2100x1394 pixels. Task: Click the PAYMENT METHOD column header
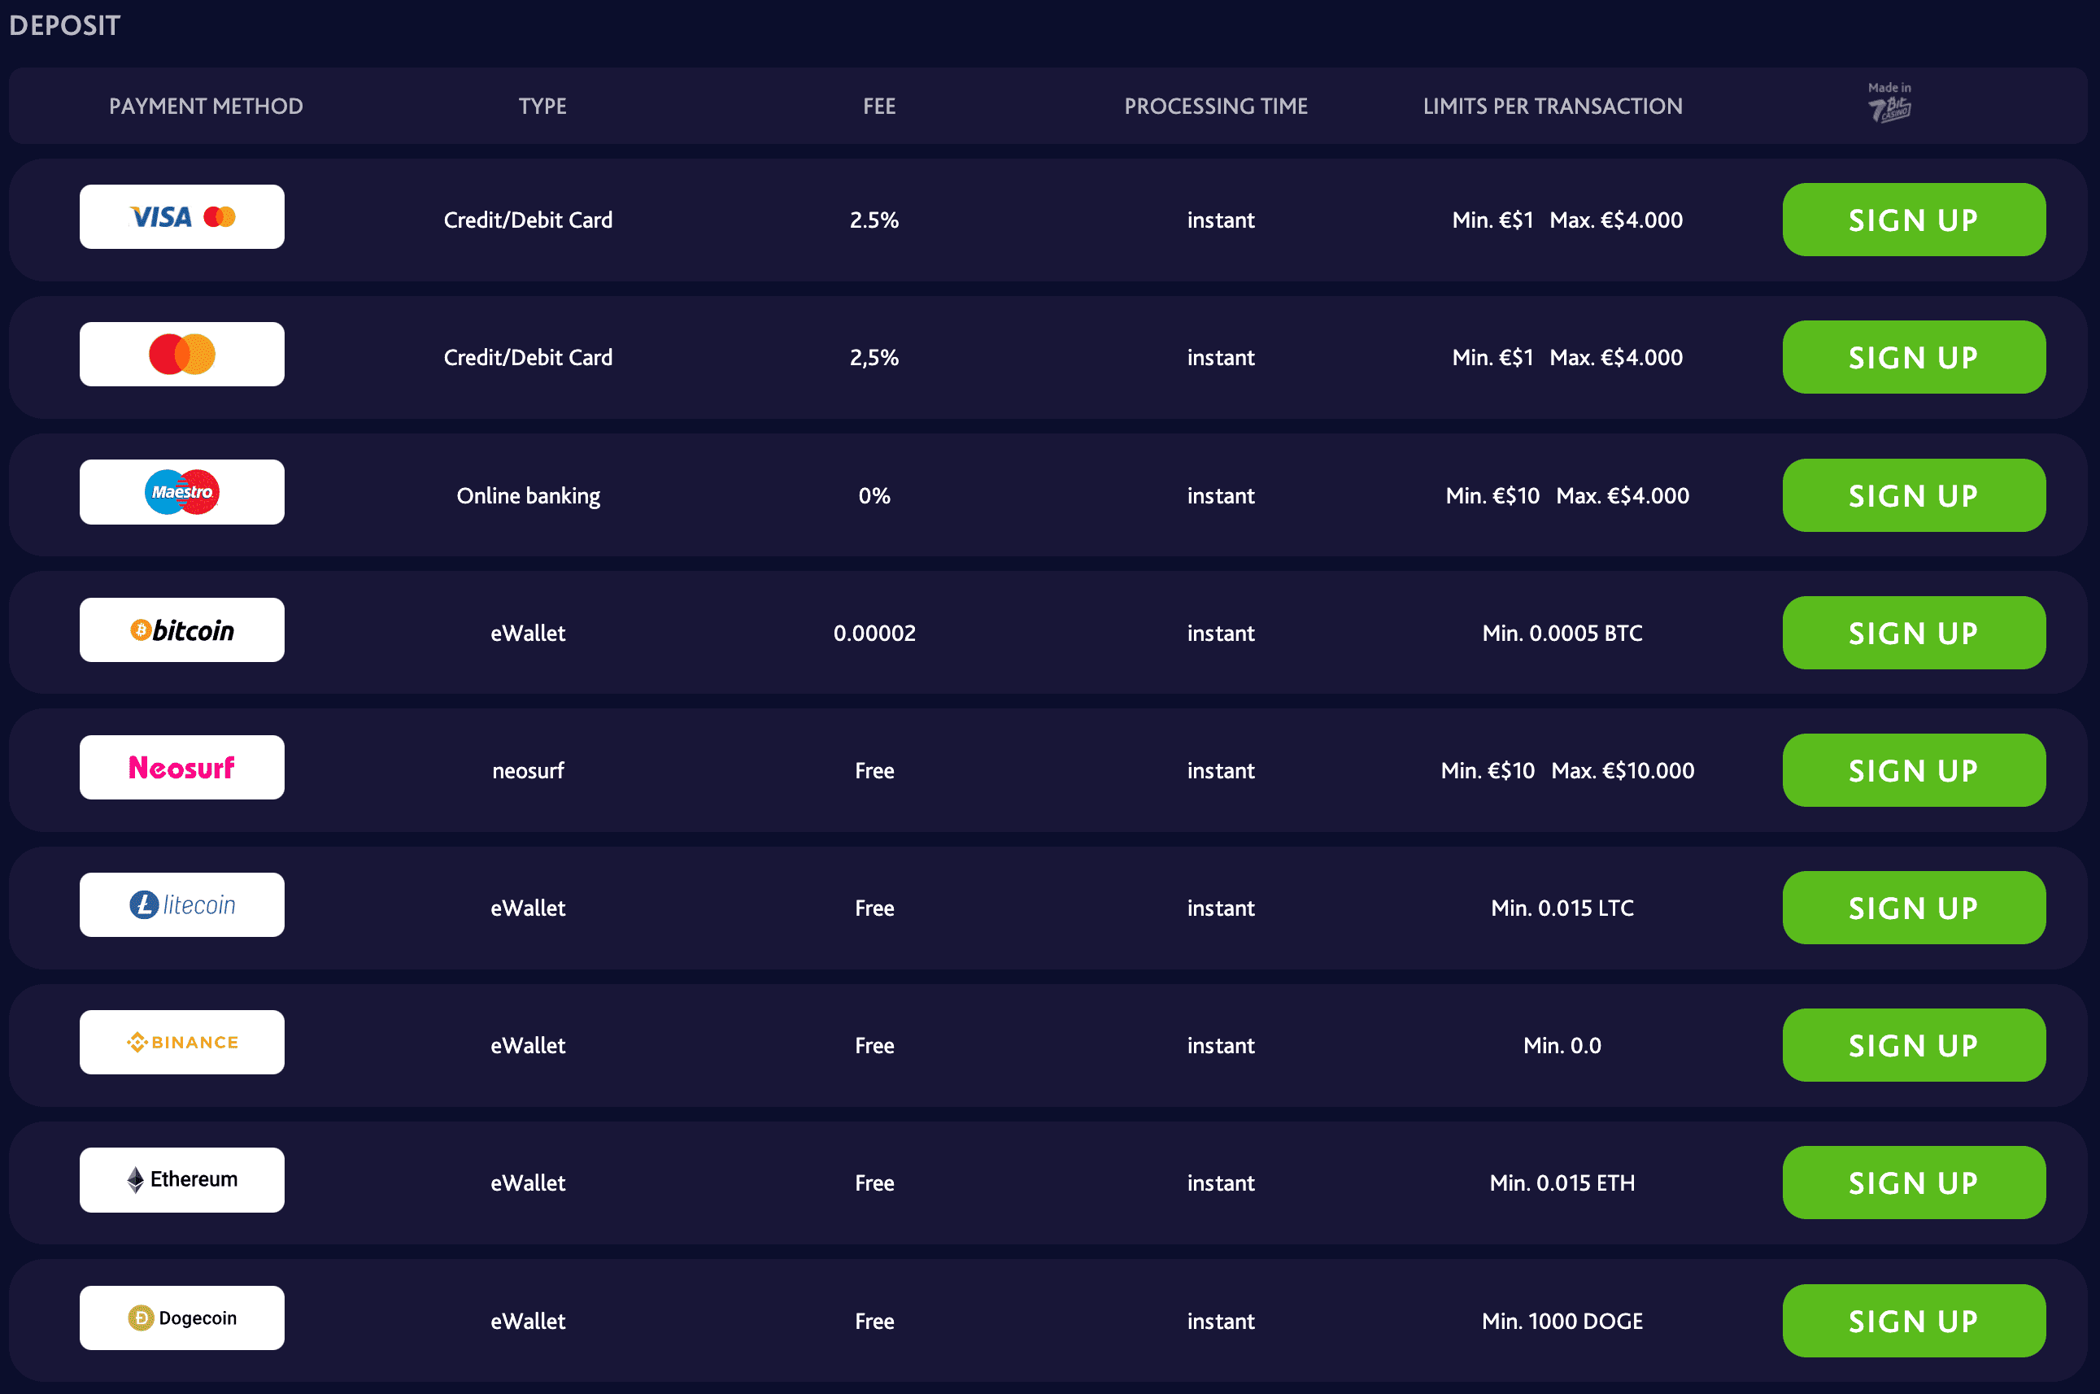pos(207,106)
